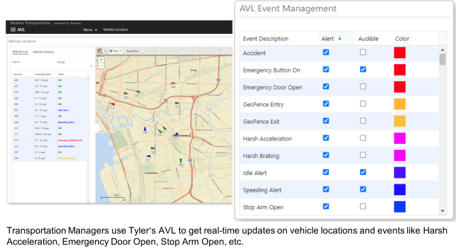Viewport: 456px width, 251px height.
Task: Click the Audible column header
Action: pyautogui.click(x=368, y=39)
